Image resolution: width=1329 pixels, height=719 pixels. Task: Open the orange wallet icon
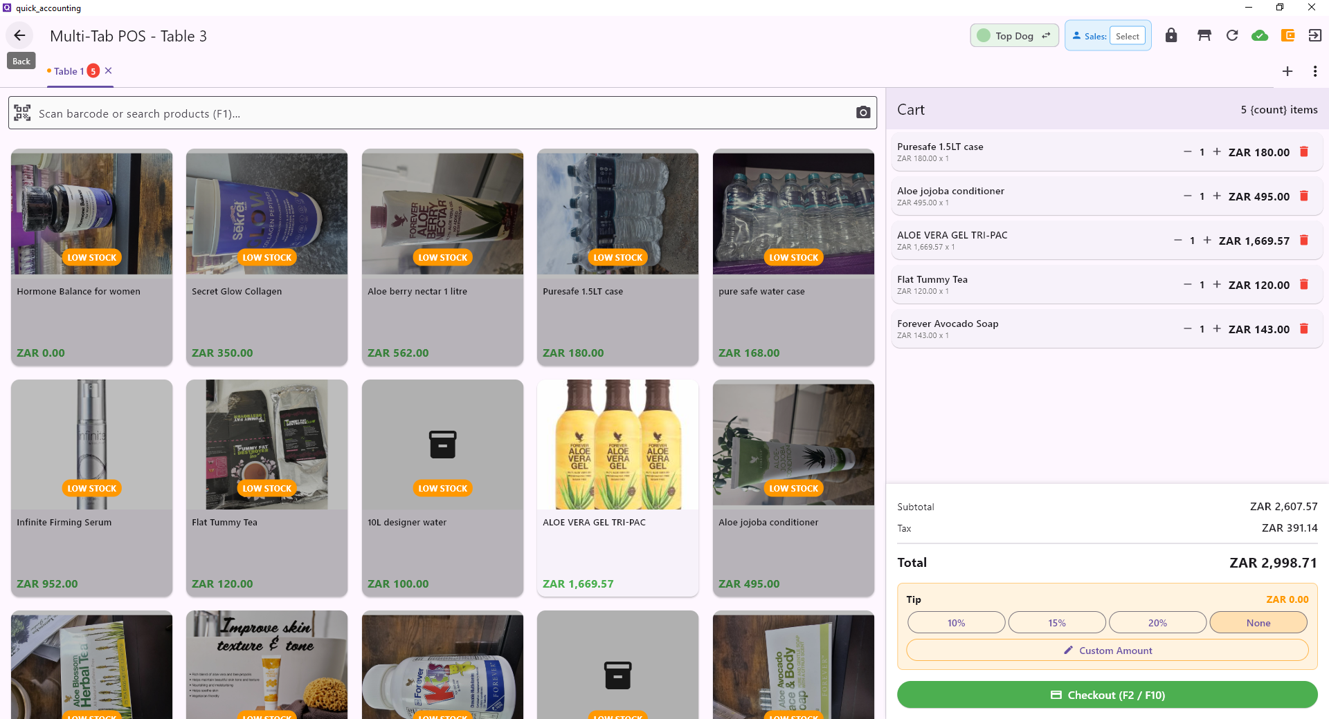click(1287, 35)
